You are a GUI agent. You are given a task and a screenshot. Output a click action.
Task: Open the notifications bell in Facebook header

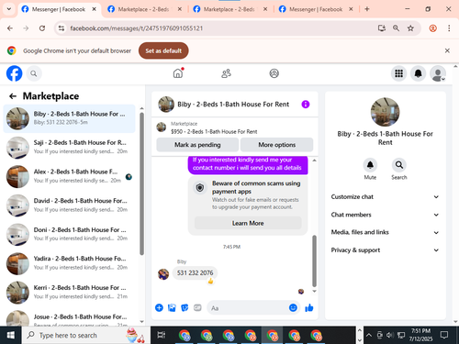click(x=418, y=73)
